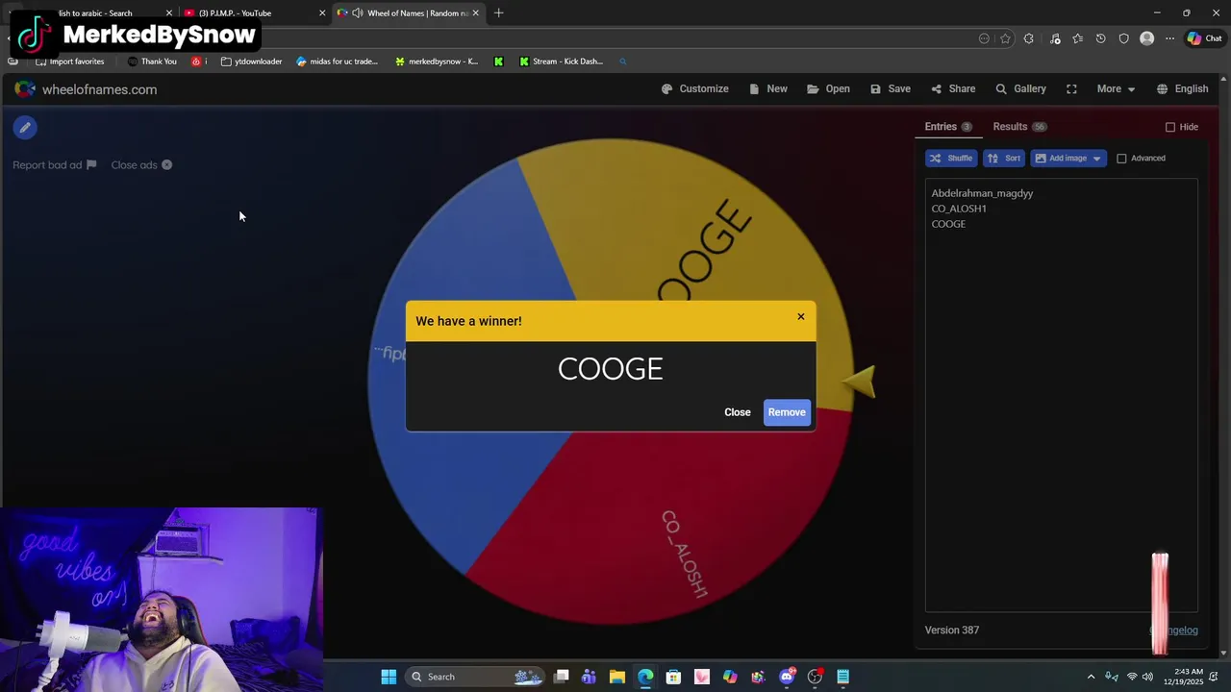Share the wheel
1231x692 pixels.
coord(952,89)
